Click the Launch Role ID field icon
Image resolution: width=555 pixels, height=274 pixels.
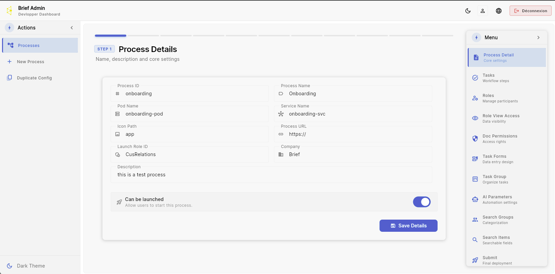117,154
